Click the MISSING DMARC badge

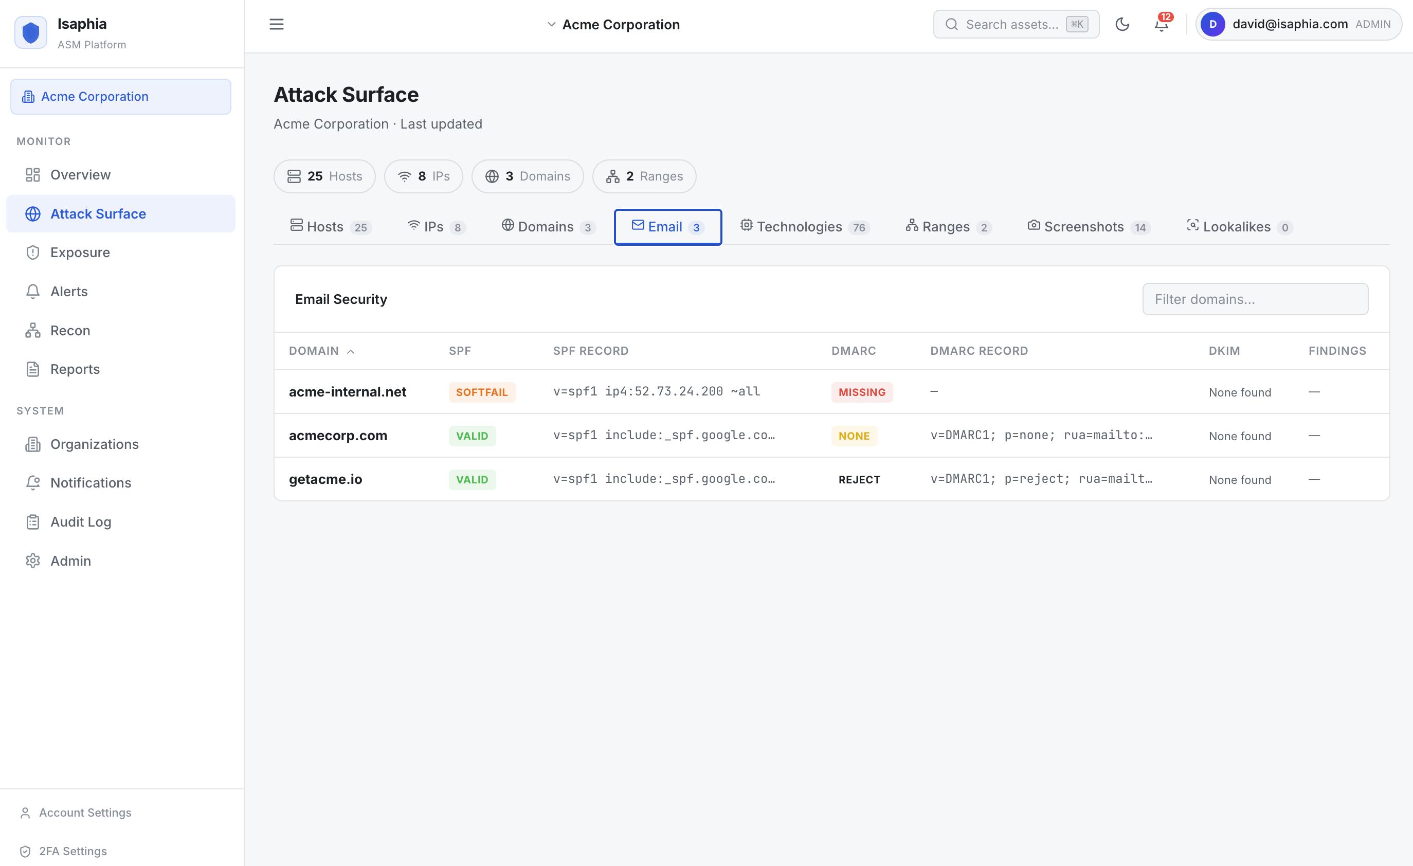[x=862, y=392]
